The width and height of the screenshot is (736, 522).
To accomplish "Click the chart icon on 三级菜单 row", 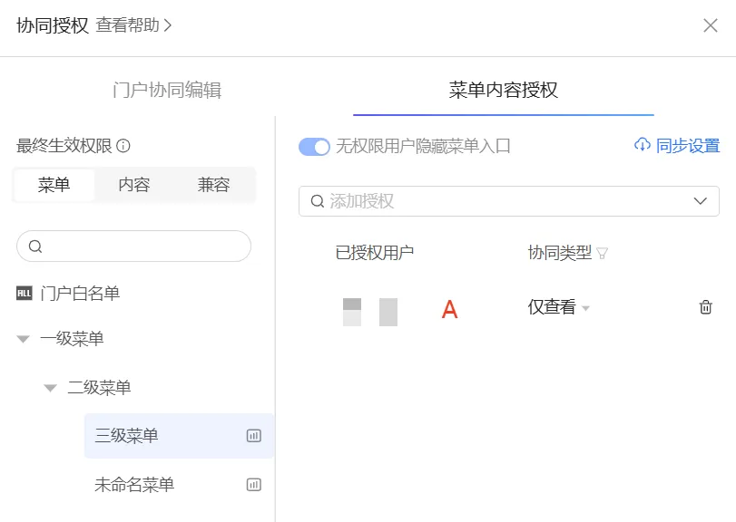I will tap(254, 436).
